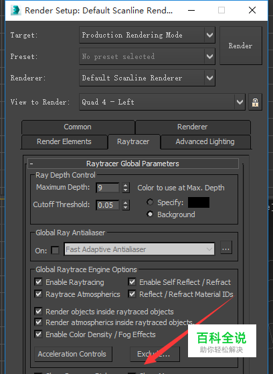Minimize the Render Setup window

(x=191, y=10)
